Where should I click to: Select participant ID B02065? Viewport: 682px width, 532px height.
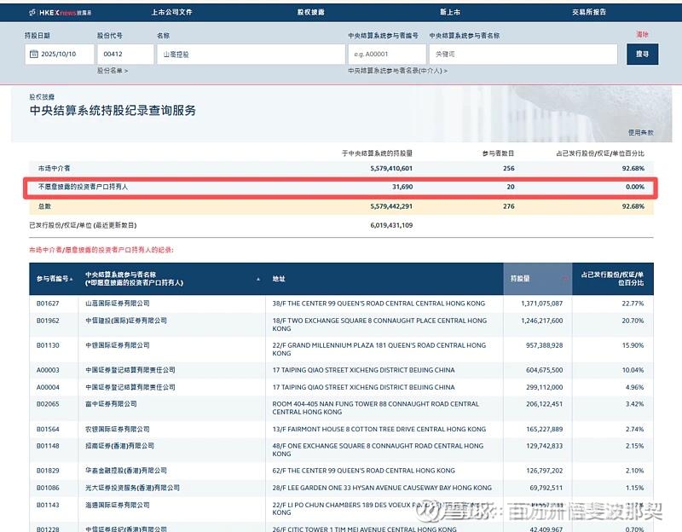pos(48,404)
